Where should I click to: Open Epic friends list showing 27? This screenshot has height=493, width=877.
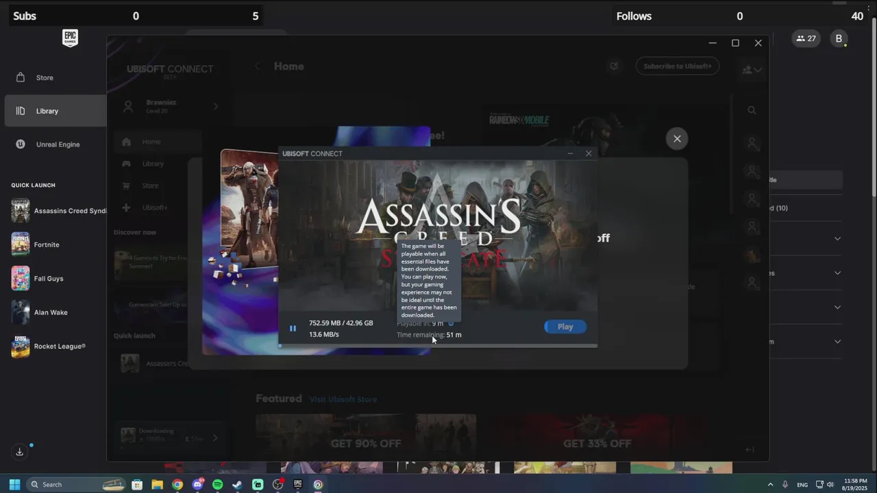tap(806, 38)
